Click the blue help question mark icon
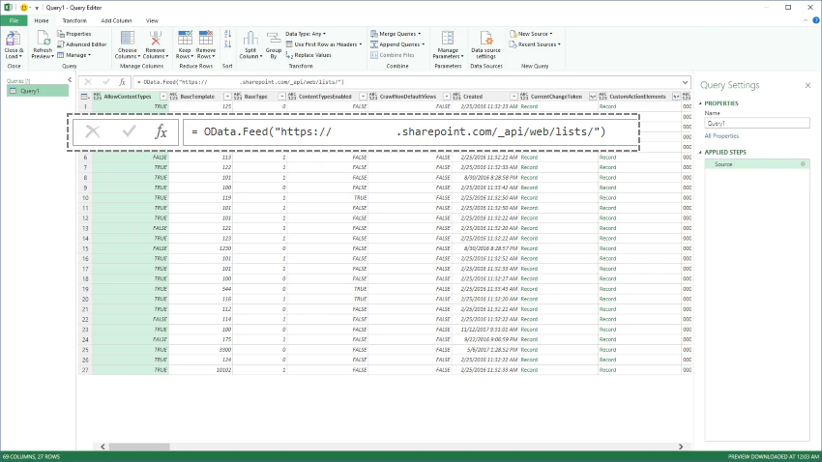 pyautogui.click(x=816, y=20)
